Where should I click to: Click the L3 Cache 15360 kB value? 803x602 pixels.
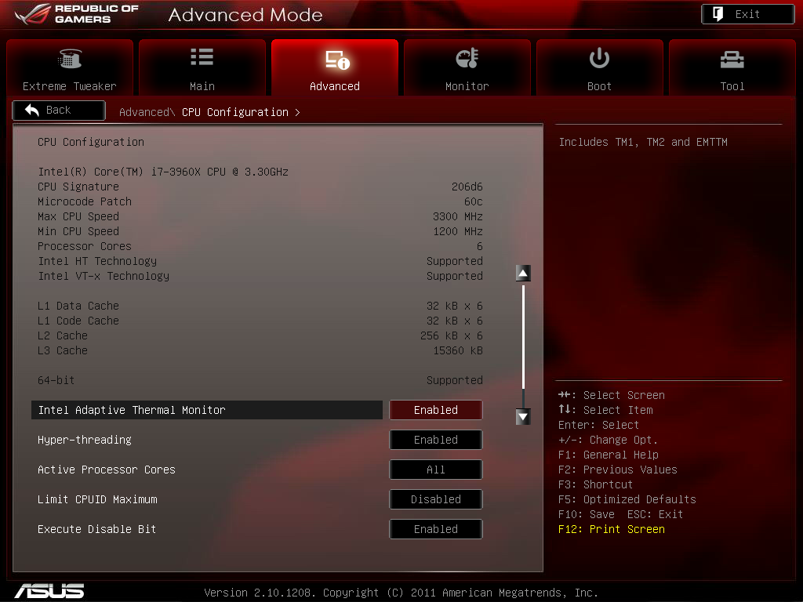coord(458,350)
